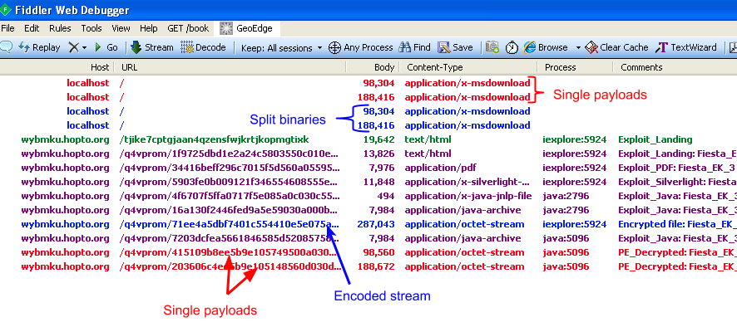Open the Edit menu
Viewport: 737px width, 327px height.
click(x=32, y=28)
